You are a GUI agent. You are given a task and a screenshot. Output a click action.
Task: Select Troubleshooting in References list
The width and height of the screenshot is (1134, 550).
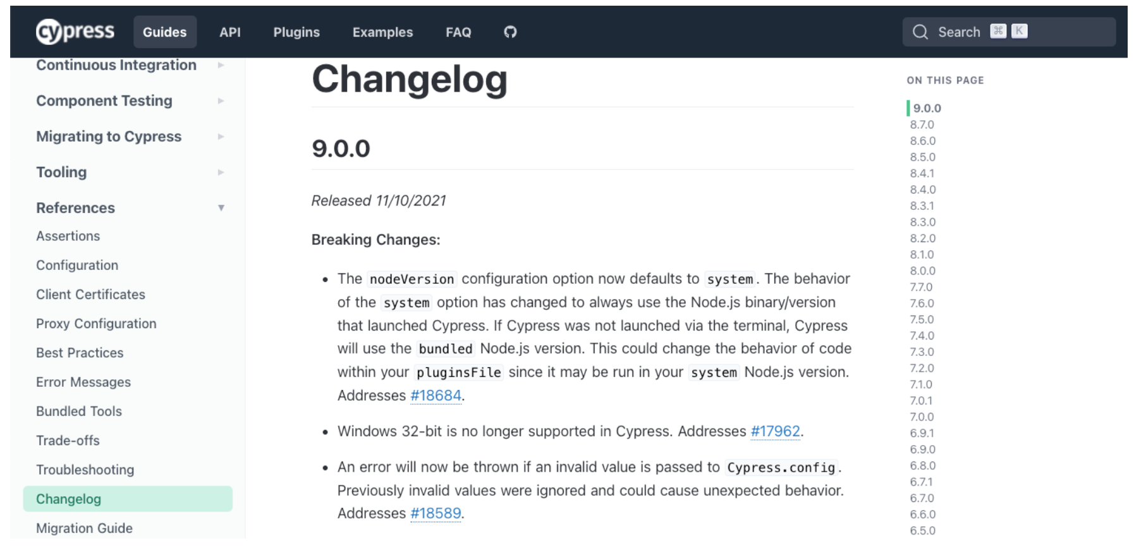click(x=85, y=470)
